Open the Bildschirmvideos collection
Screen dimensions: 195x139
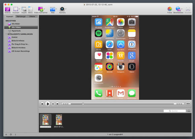[x=21, y=48]
